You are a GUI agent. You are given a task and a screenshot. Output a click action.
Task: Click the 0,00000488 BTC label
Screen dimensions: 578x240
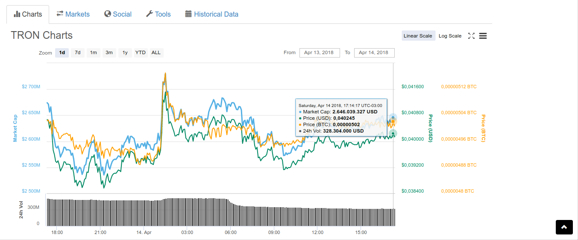coord(459,165)
